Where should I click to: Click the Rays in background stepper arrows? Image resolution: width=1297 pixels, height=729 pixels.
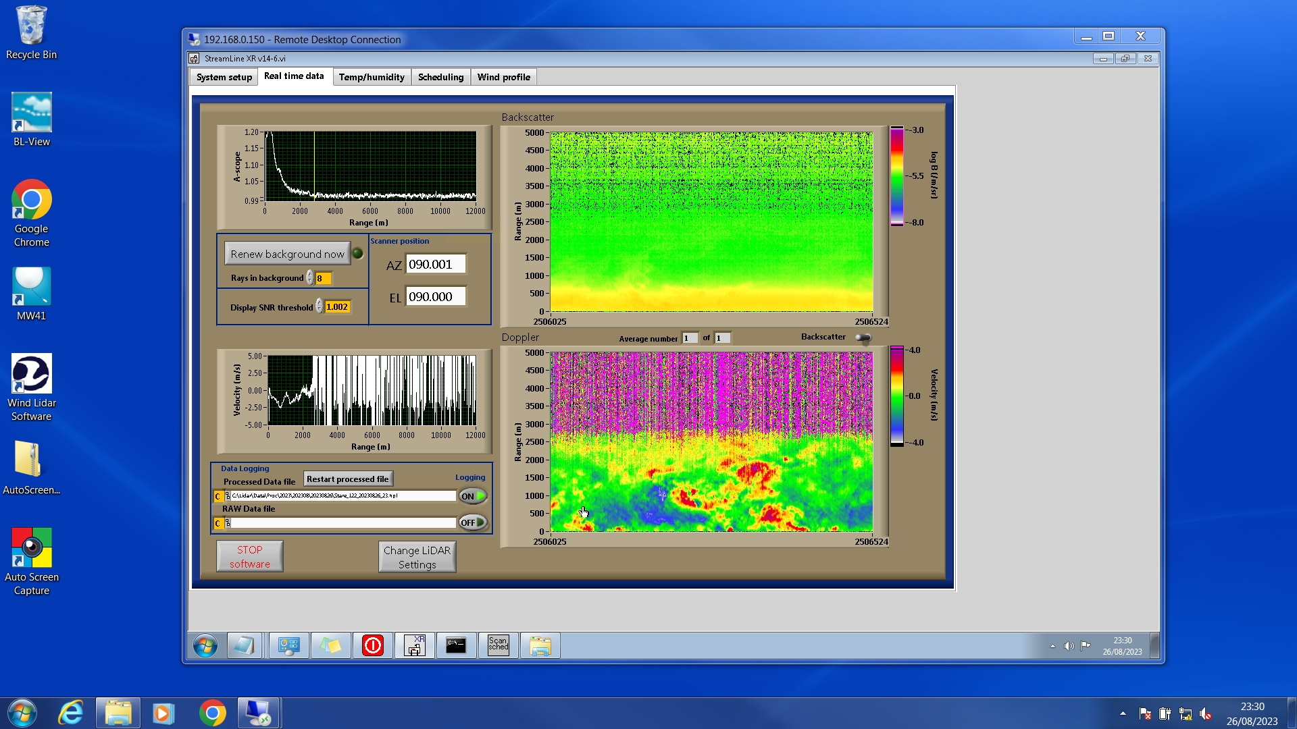309,278
